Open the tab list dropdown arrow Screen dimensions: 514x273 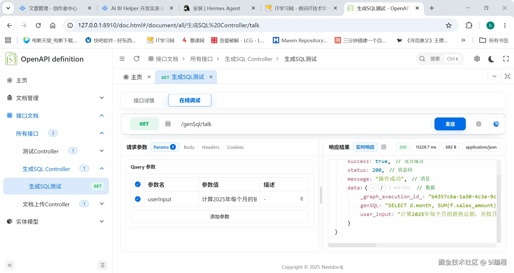494,76
